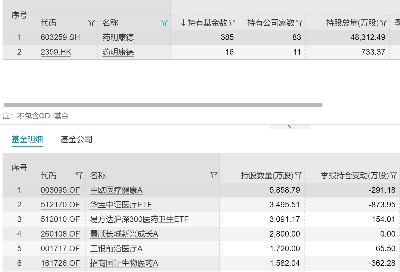Open filter for fund detail 代码 column
This screenshot has width=400, height=272.
pos(79,176)
